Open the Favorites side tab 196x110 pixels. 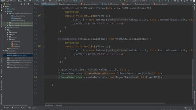(1, 73)
